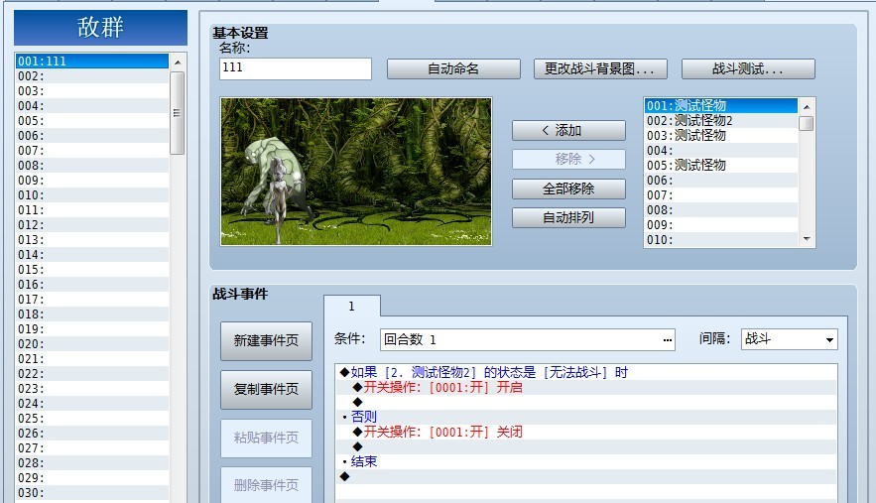Select the 否则 line

(585, 417)
